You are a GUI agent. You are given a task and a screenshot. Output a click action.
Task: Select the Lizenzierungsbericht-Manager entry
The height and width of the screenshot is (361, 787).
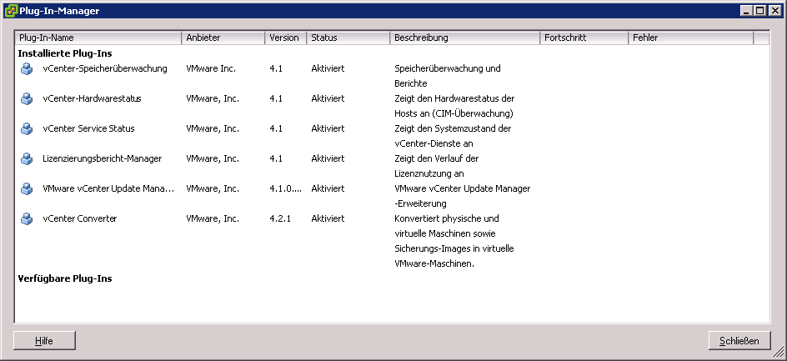[102, 158]
